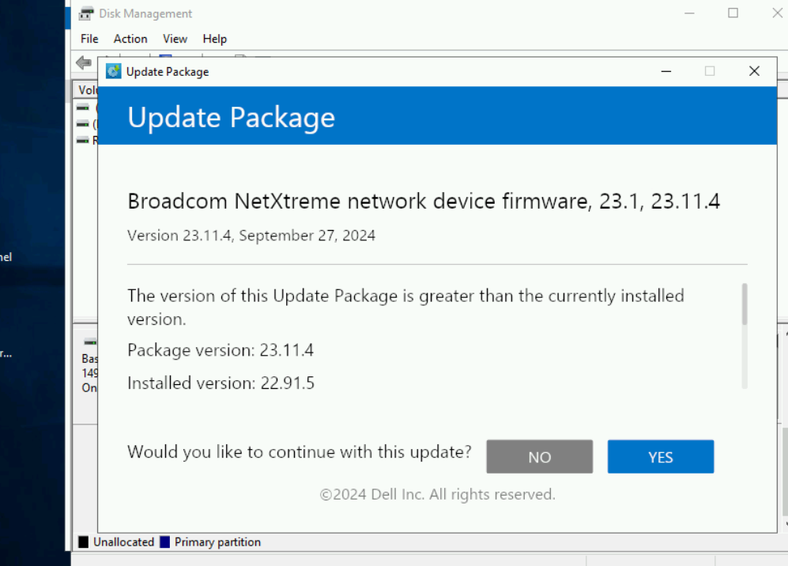Minimize the Update Package dialog

coord(666,71)
